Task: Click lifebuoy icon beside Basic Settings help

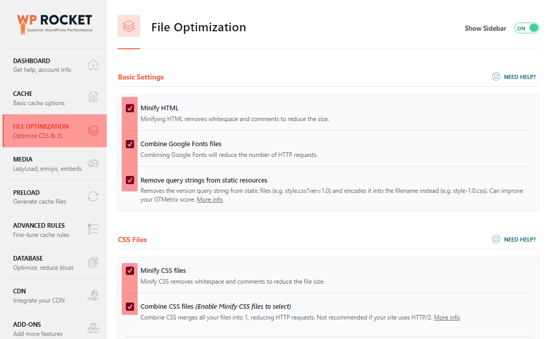Action: [496, 77]
